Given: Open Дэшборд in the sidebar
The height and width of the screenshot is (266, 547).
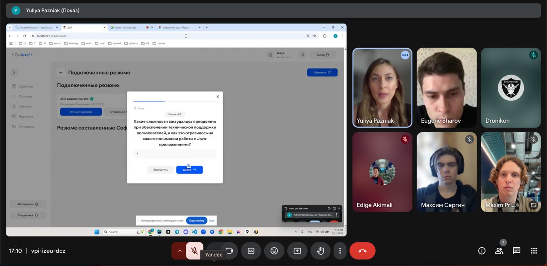Looking at the screenshot, I should click(x=23, y=86).
